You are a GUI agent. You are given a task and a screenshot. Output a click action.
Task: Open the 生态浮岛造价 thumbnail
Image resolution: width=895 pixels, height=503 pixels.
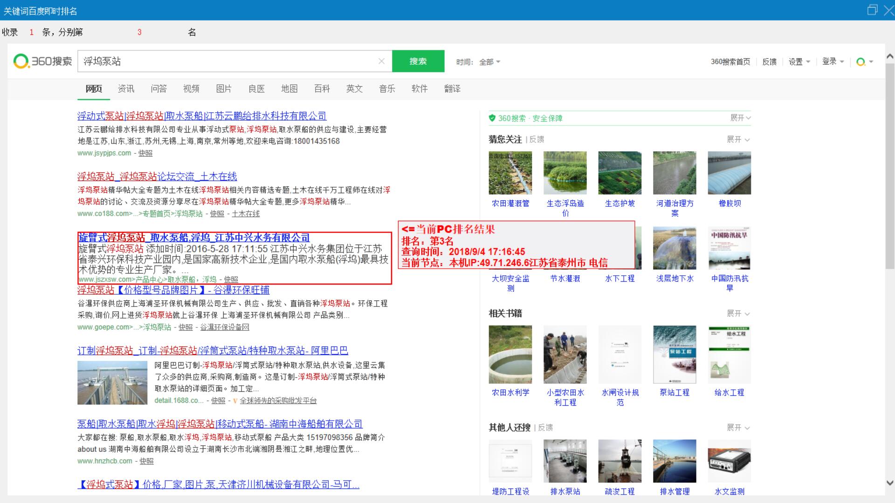click(x=565, y=173)
